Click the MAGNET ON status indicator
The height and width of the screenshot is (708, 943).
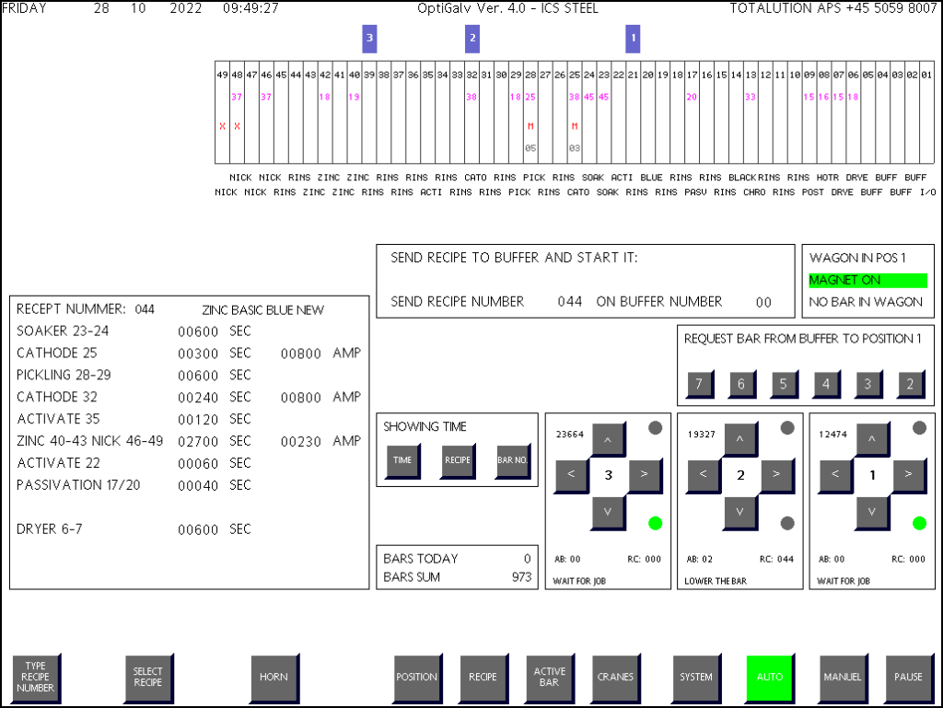click(x=867, y=280)
